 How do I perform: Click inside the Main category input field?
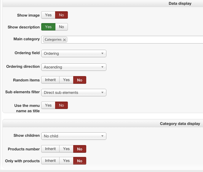pyautogui.click(x=133, y=40)
